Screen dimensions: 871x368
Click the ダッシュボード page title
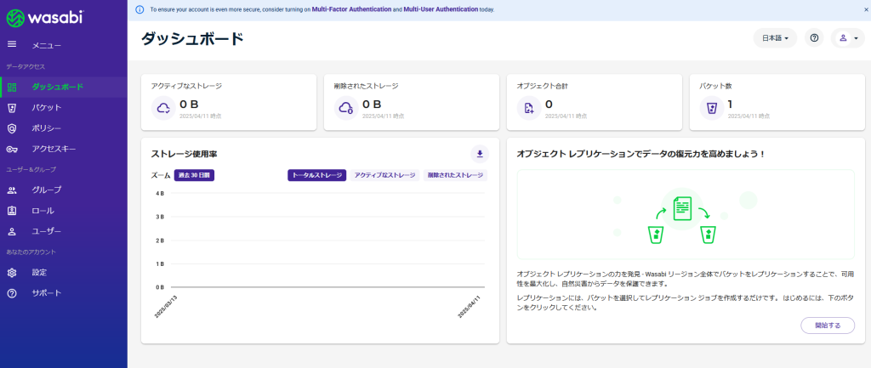pos(192,39)
